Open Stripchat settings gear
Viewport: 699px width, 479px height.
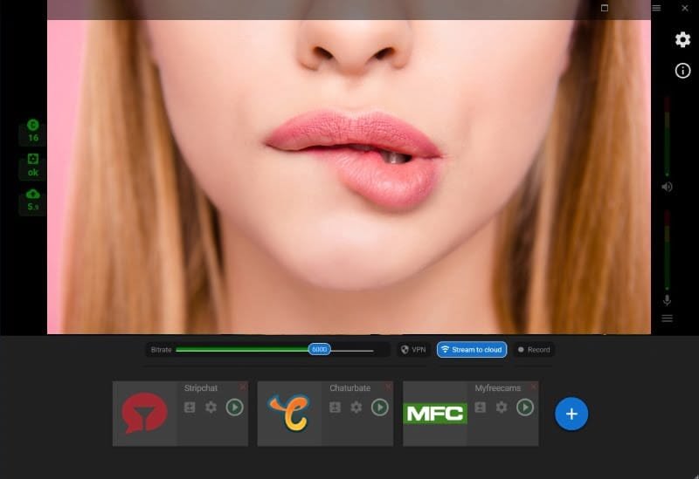pos(211,407)
